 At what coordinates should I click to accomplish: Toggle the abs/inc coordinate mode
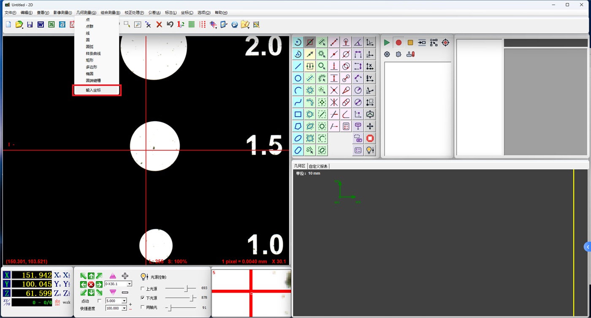coord(57,302)
